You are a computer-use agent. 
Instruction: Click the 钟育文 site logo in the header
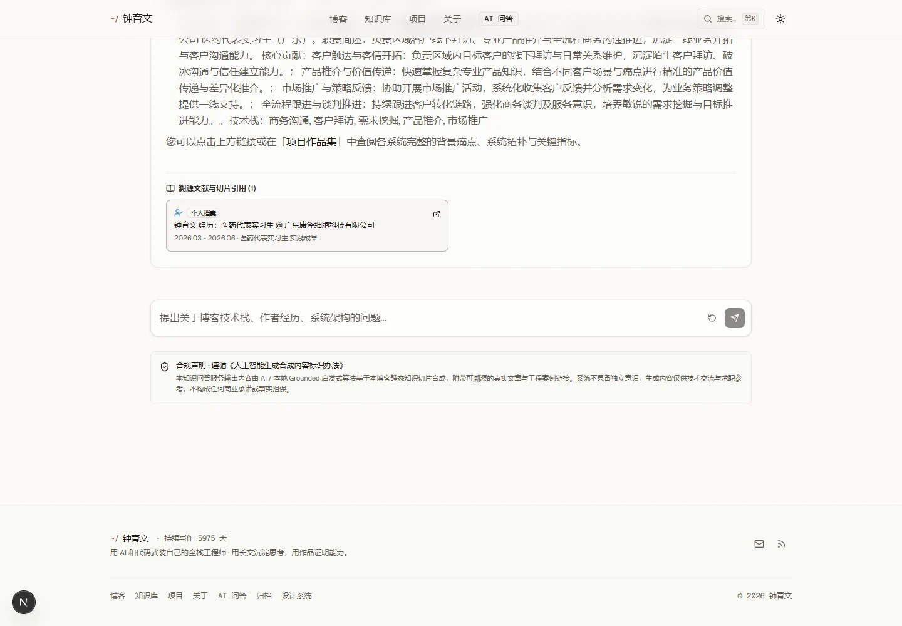point(132,19)
